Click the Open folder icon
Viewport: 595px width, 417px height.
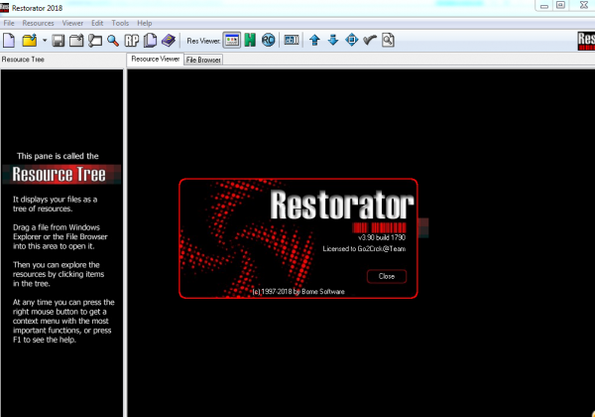pos(30,41)
